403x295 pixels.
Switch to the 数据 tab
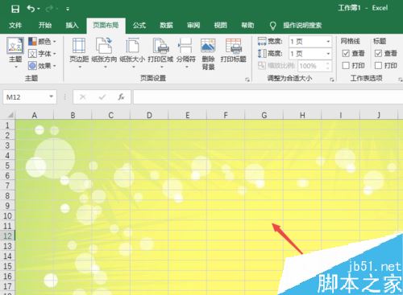pos(166,26)
